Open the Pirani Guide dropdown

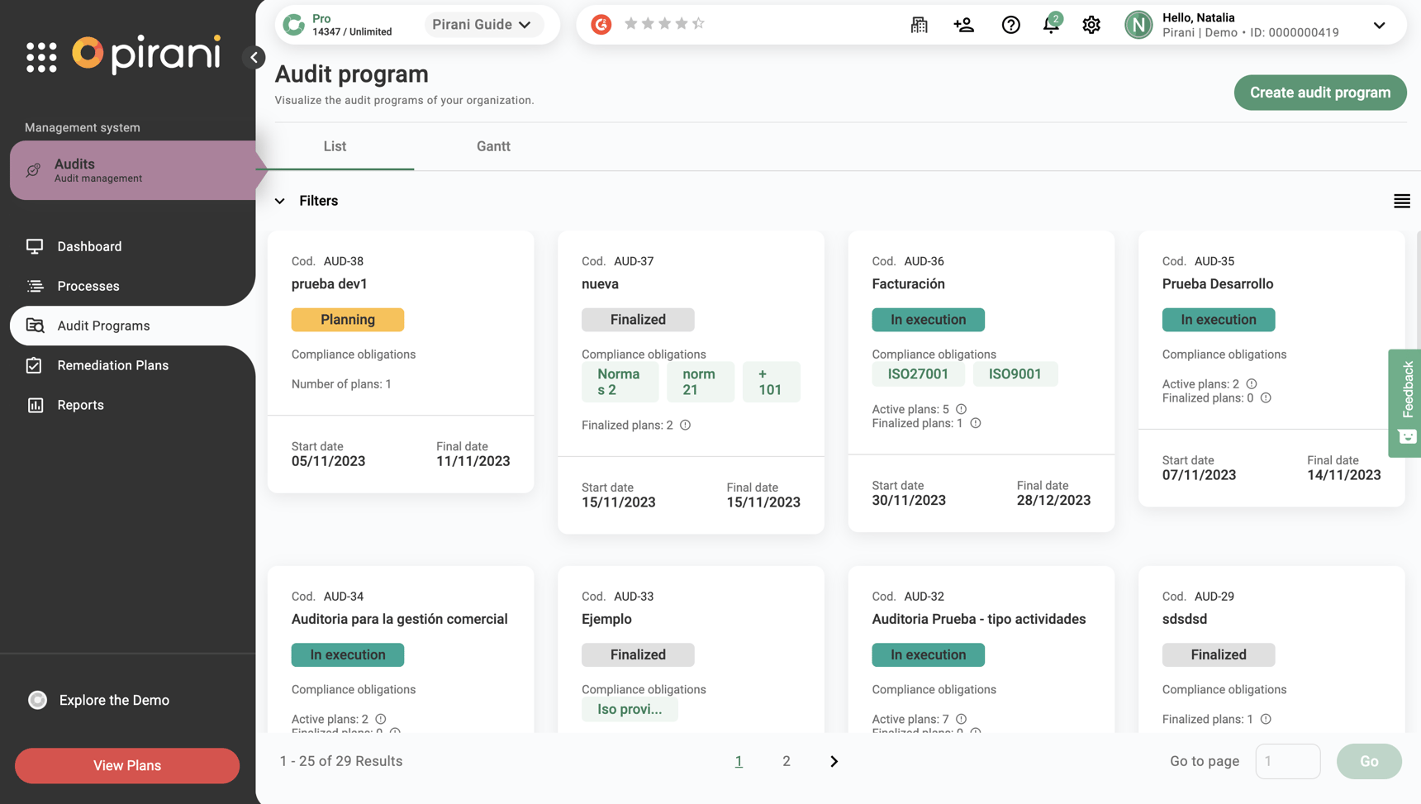(482, 24)
